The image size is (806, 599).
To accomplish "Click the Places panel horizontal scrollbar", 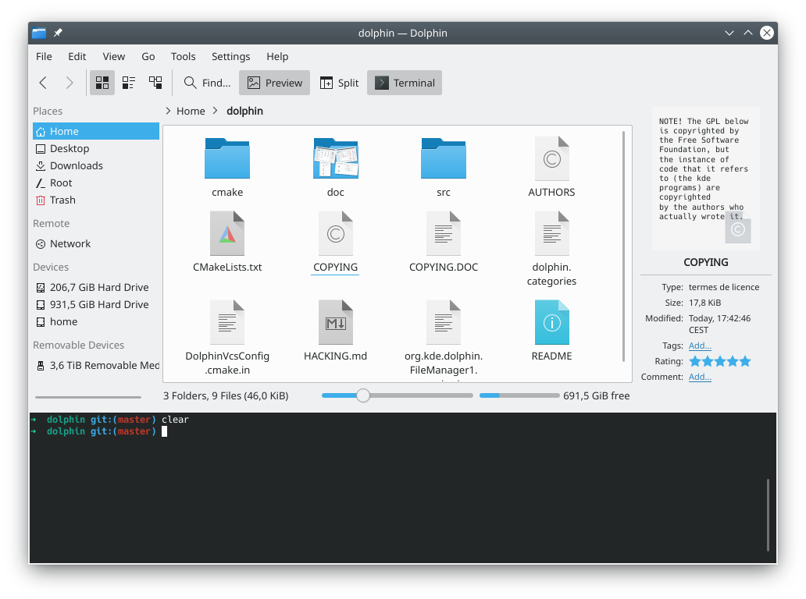I will [x=88, y=397].
